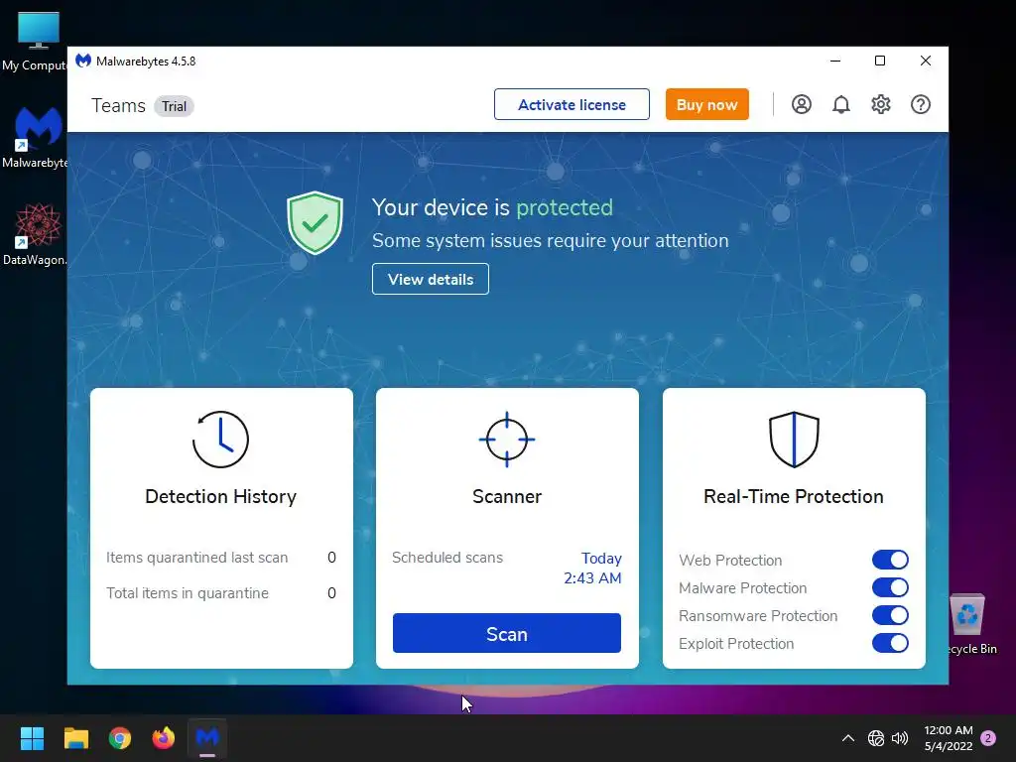
Task: Select Recycle Bin desktop icon
Action: point(969,623)
